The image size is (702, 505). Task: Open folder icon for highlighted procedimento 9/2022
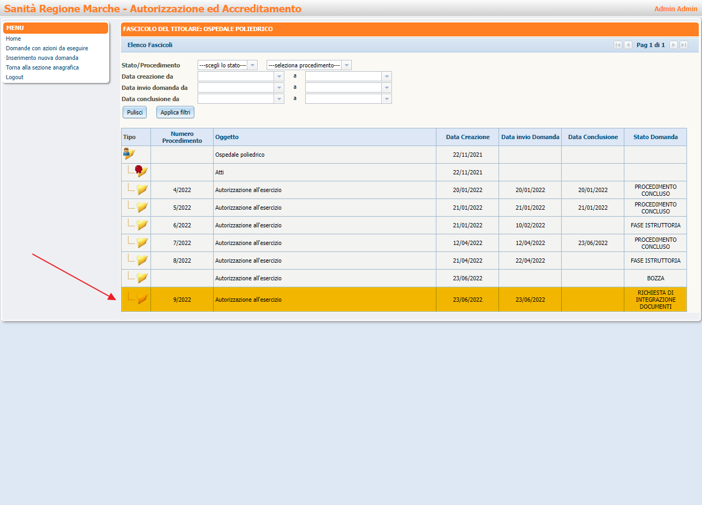[142, 299]
